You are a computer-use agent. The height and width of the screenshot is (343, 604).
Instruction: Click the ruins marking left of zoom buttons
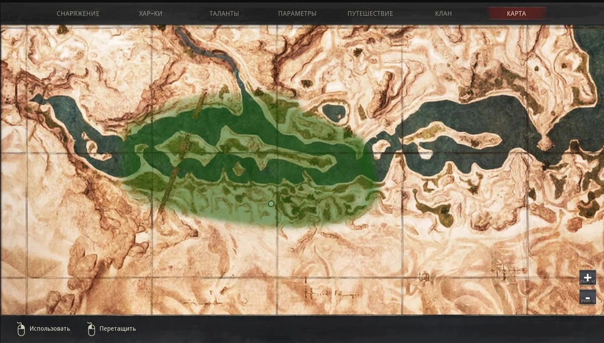tap(504, 266)
